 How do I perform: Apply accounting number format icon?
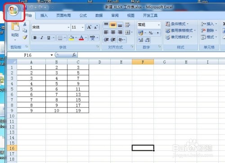[x=141, y=33]
